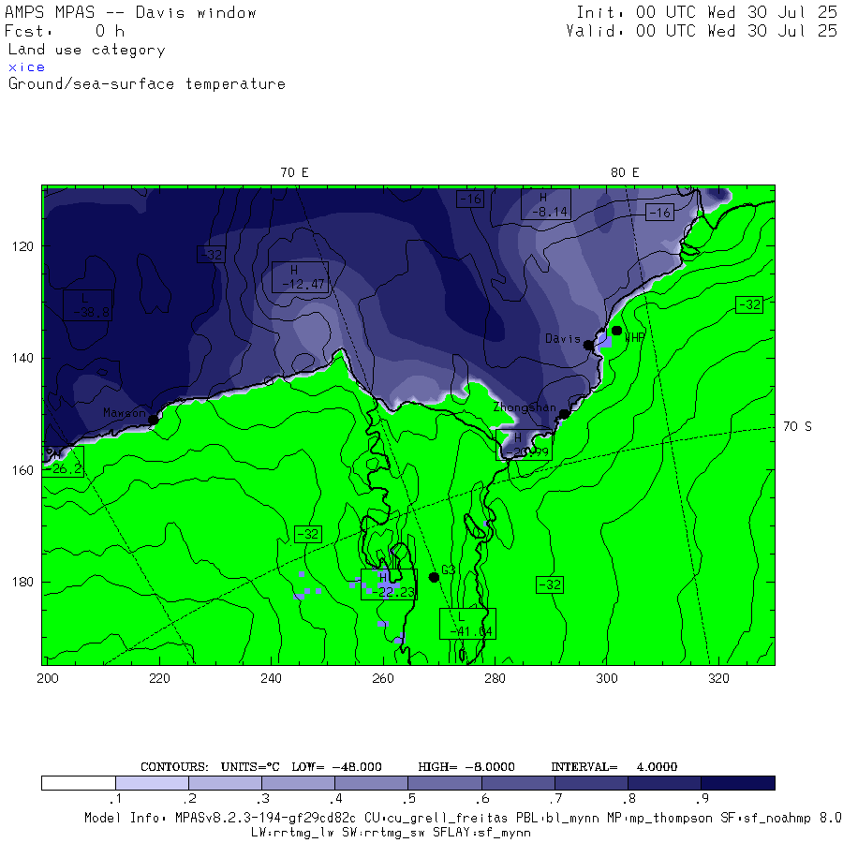Click the x-axis tick label '320'

[718, 678]
